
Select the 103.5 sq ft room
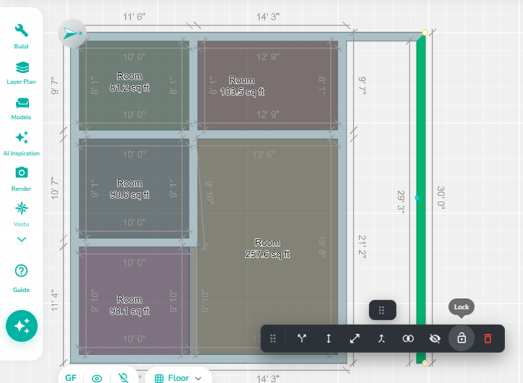242,86
